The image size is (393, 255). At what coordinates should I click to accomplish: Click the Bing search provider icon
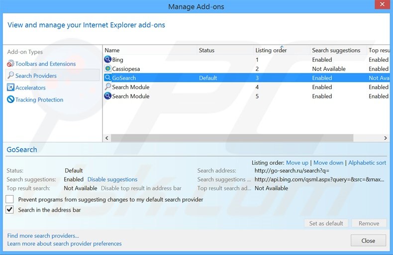click(x=108, y=59)
